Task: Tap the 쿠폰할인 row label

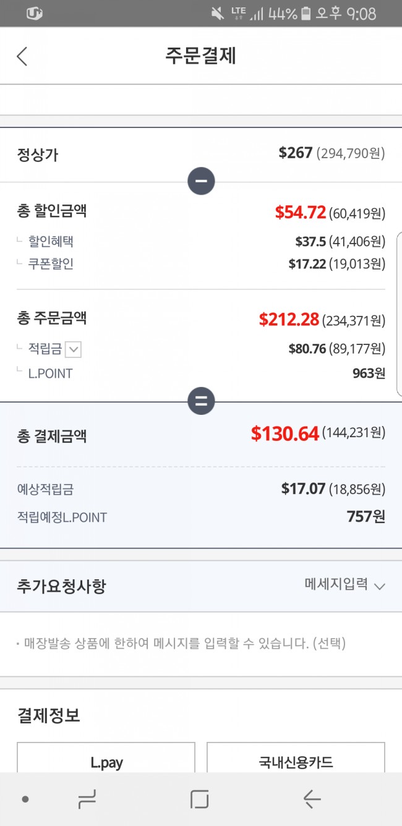Action: (x=51, y=264)
